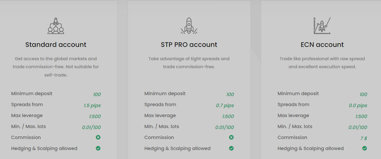The image size is (381, 159).
Task: Click Standard account Max leverage 1:500 value
Action: tap(95, 116)
